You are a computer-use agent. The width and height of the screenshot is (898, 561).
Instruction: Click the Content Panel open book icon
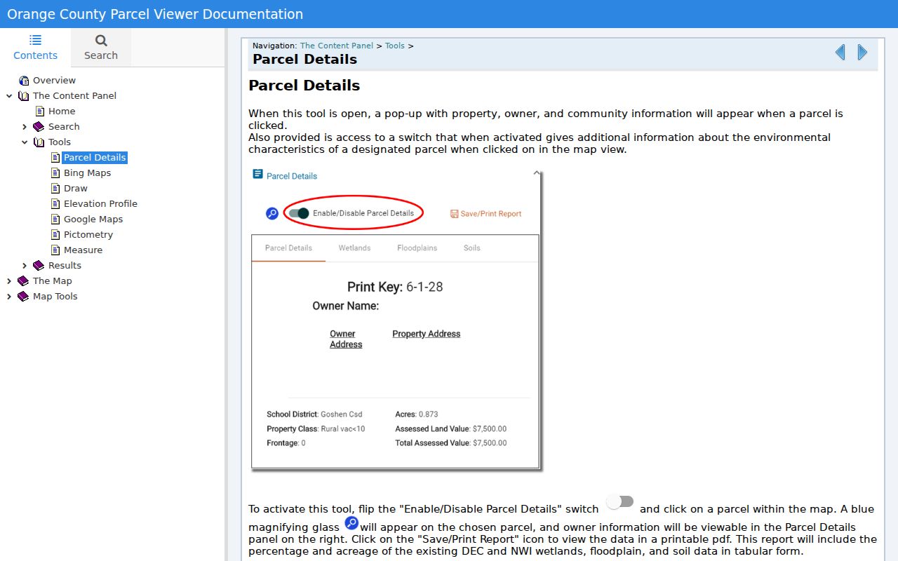[24, 96]
